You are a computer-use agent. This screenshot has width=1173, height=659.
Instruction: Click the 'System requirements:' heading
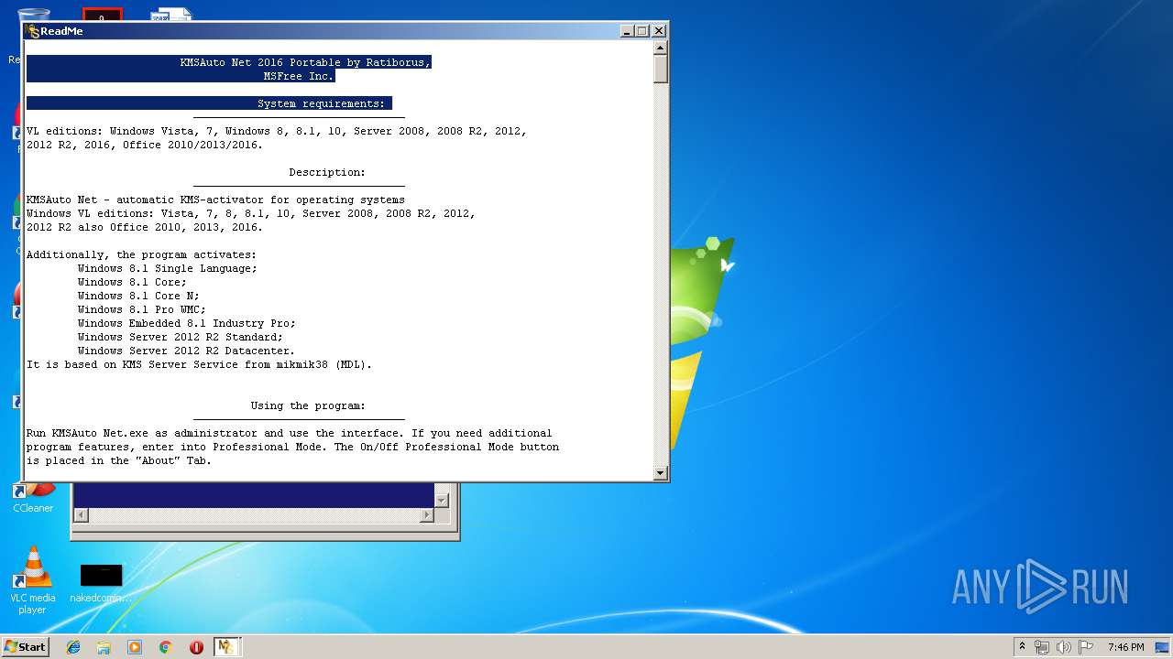click(x=322, y=103)
